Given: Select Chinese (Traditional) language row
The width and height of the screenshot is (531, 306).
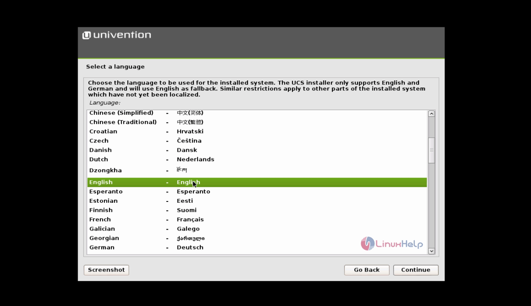Looking at the screenshot, I should (x=257, y=122).
